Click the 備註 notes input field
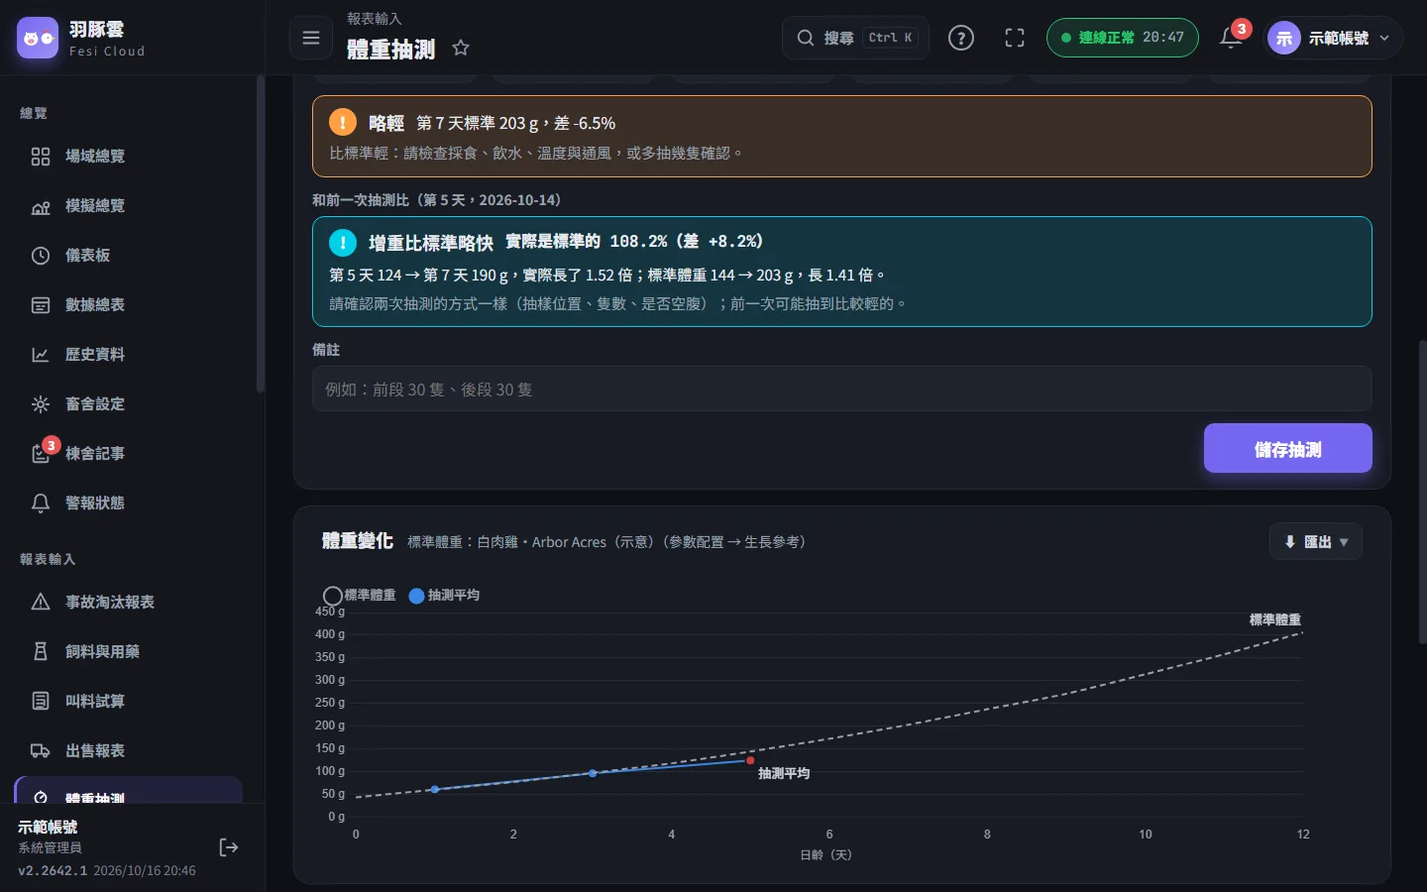Screen dimensions: 1427x892 pos(842,390)
